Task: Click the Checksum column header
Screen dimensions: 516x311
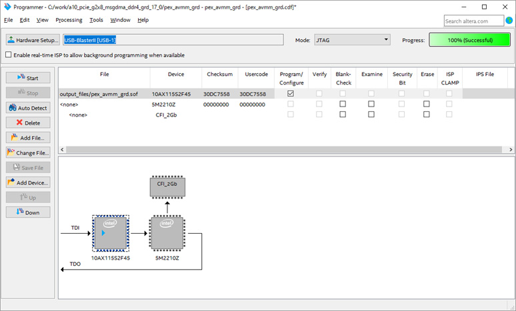Action: point(219,78)
